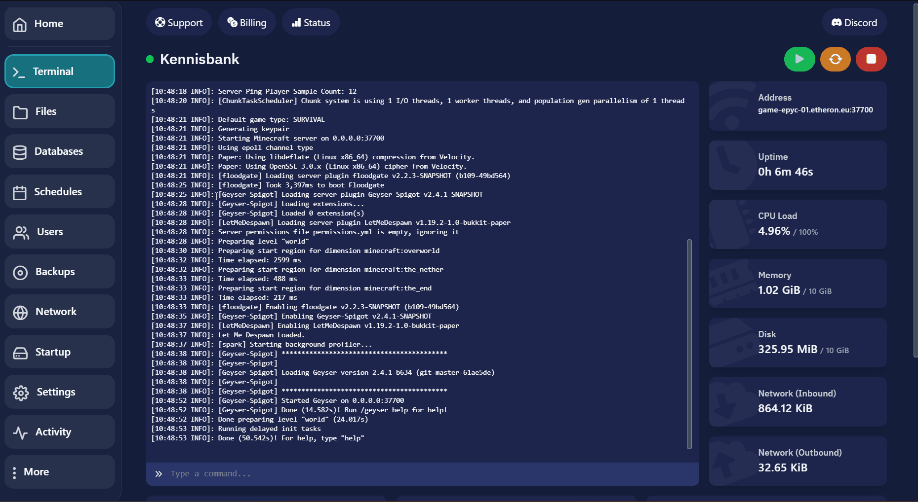Image resolution: width=918 pixels, height=502 pixels.
Task: Open the Support page
Action: click(179, 23)
